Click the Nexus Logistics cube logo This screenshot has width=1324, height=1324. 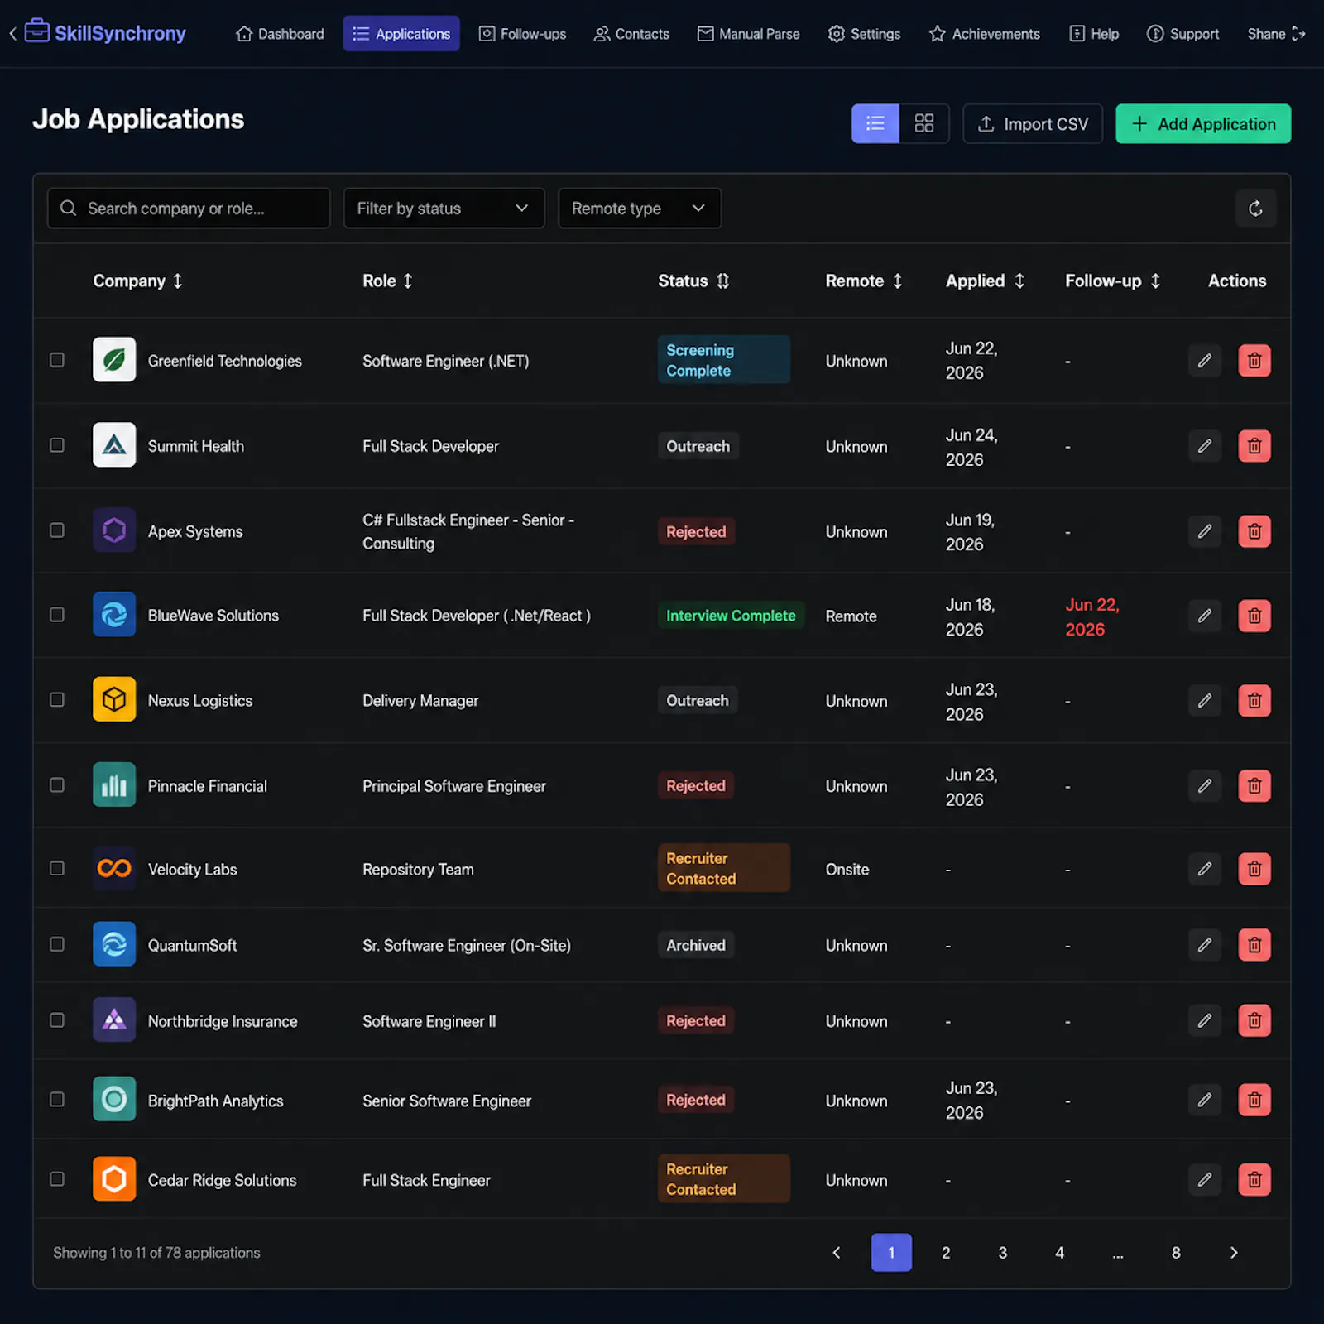114,700
